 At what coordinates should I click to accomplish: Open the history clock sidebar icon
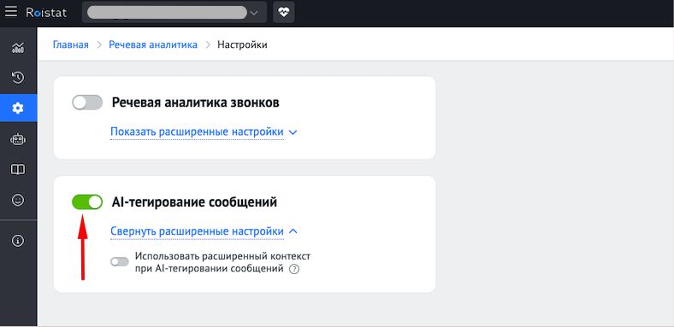point(18,78)
